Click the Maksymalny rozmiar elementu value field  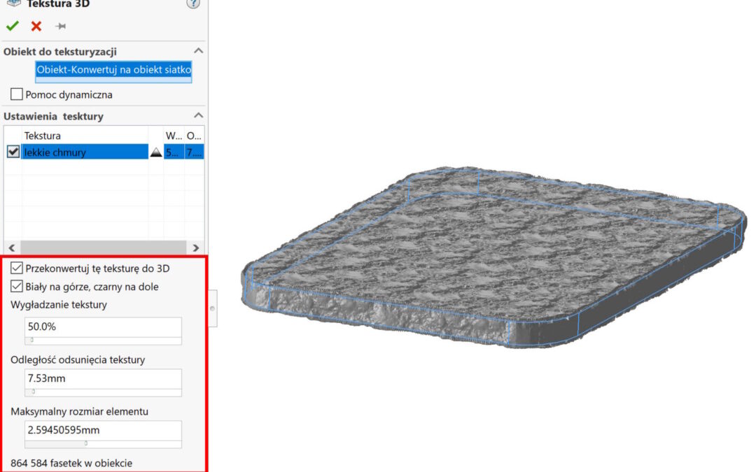point(103,430)
